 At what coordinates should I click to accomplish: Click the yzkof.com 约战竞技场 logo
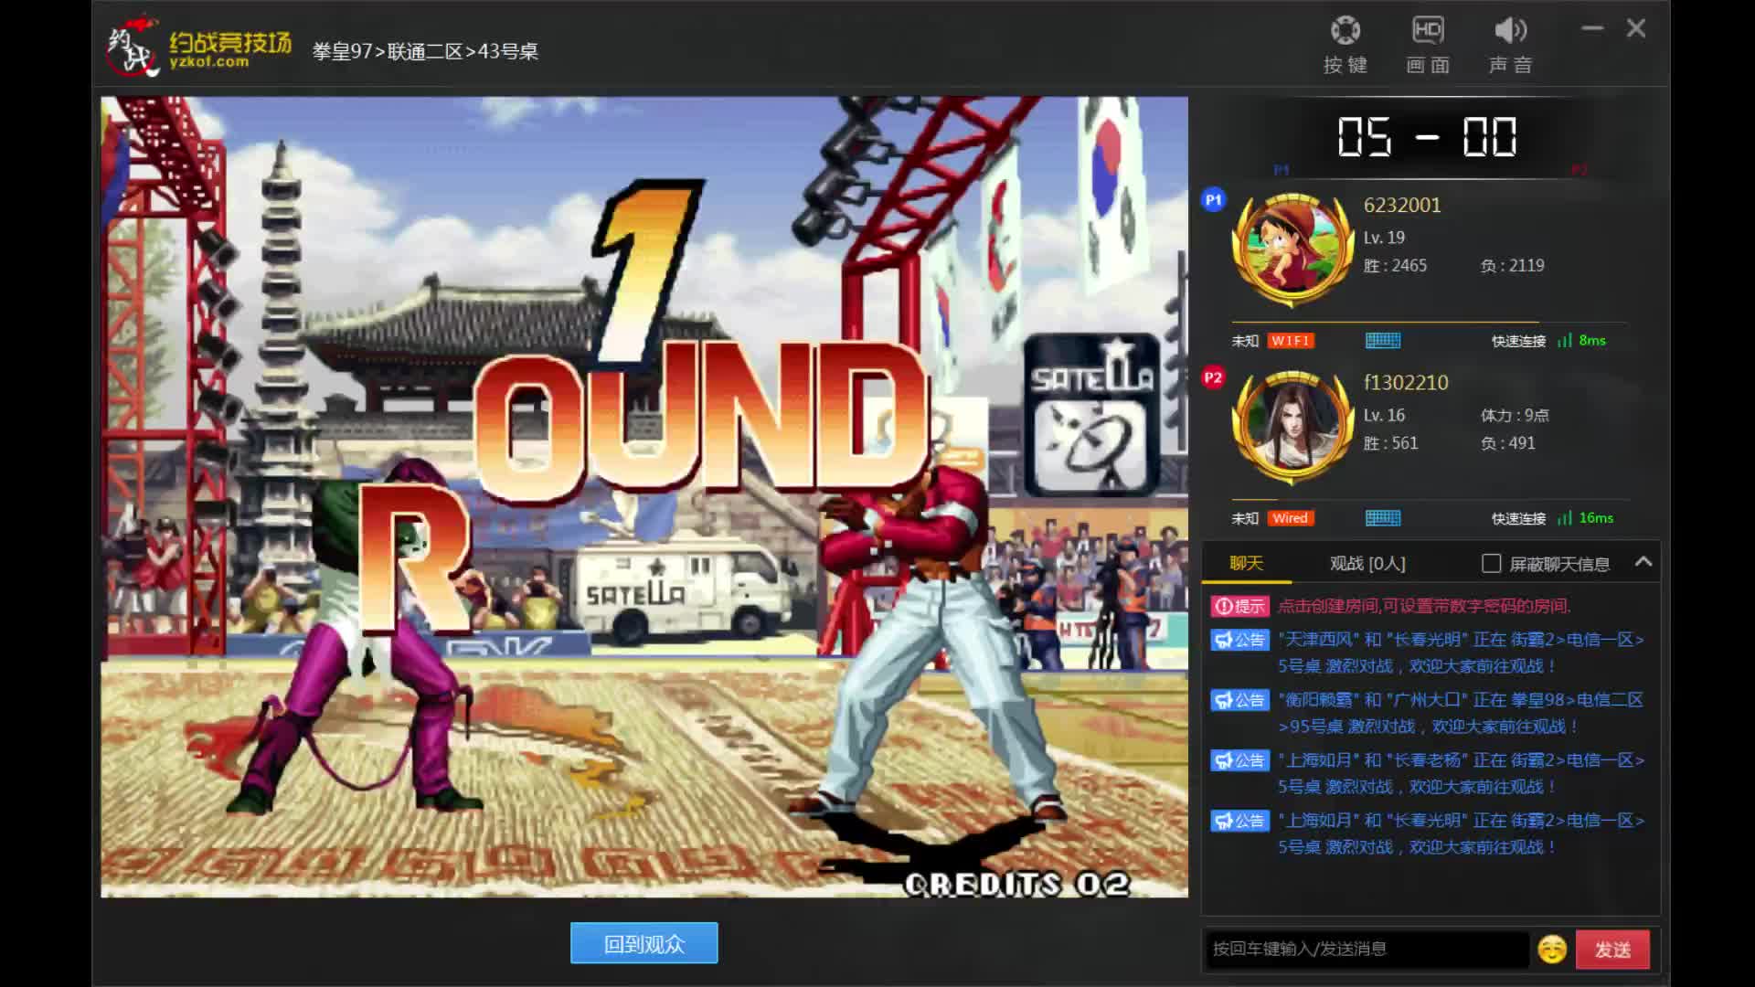coord(199,46)
